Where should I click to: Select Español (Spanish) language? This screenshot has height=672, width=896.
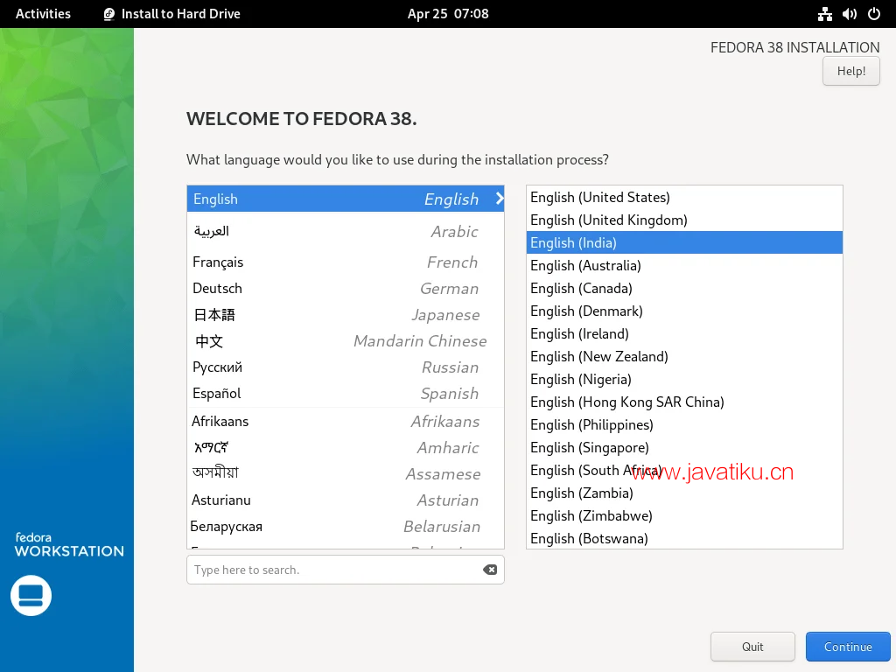click(345, 394)
